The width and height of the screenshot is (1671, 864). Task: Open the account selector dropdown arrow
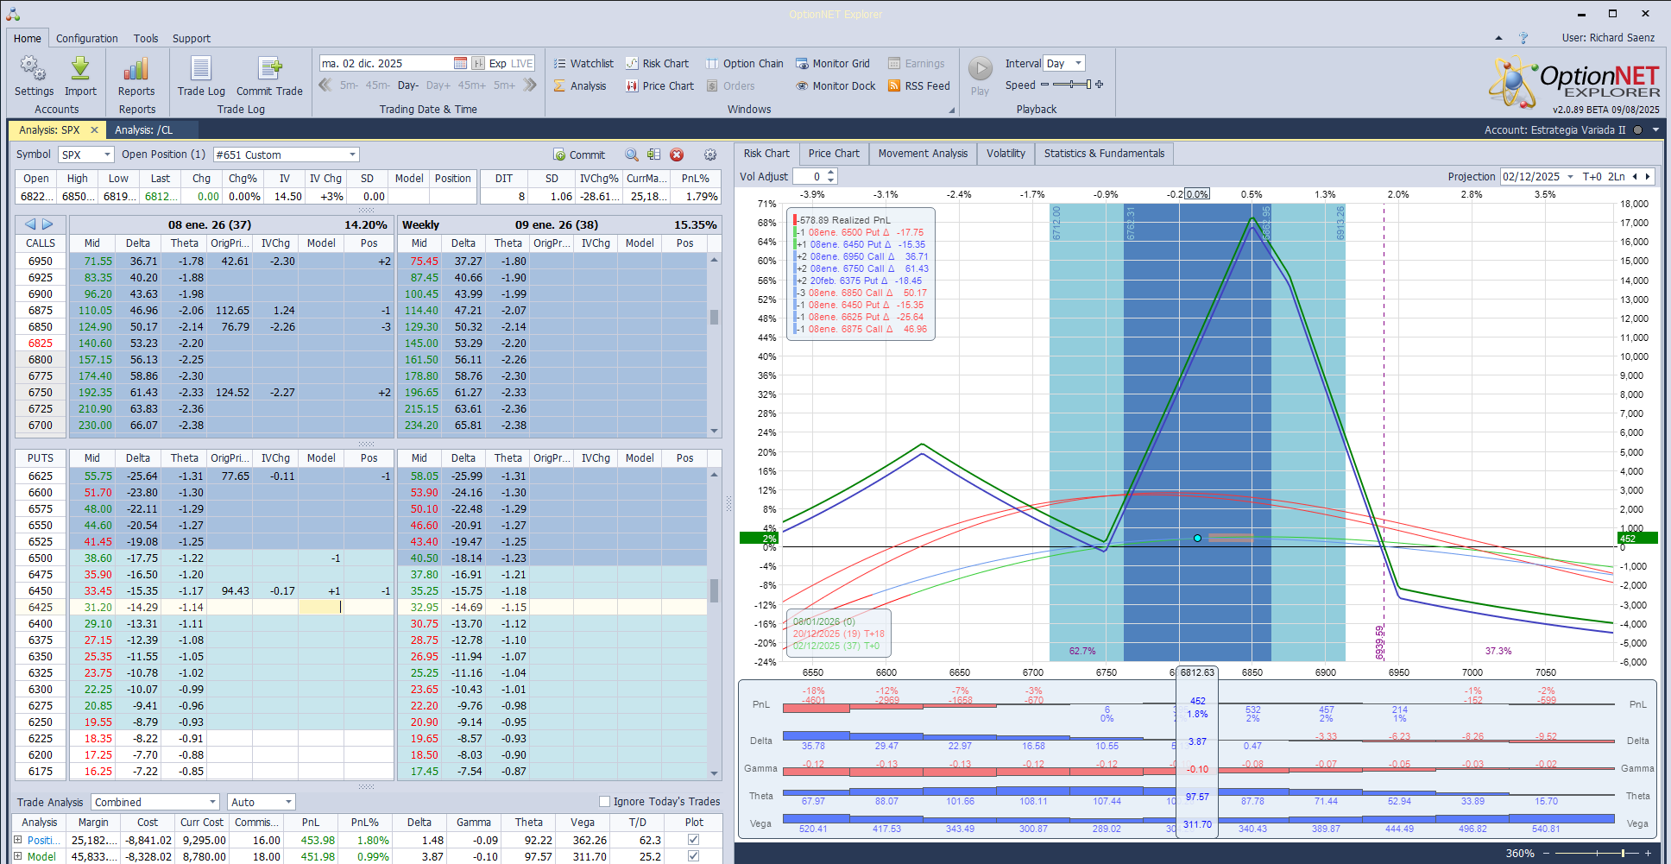pos(1655,130)
